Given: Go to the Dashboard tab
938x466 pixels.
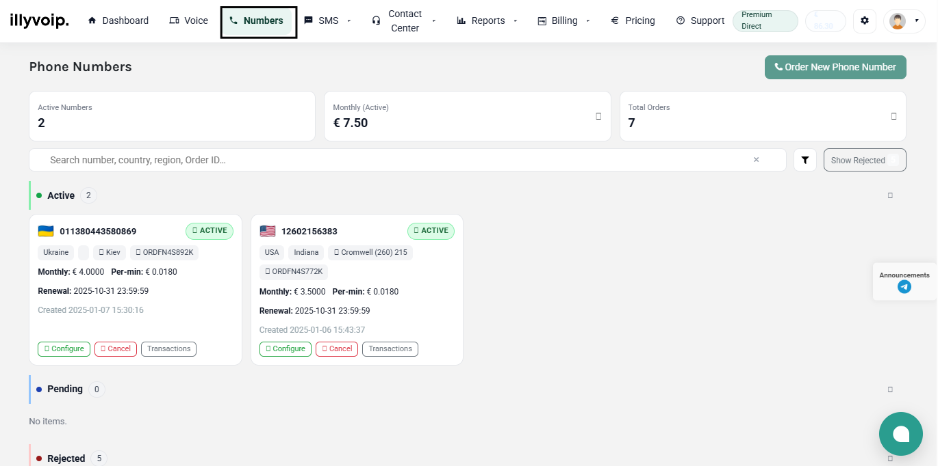Looking at the screenshot, I should (x=118, y=21).
